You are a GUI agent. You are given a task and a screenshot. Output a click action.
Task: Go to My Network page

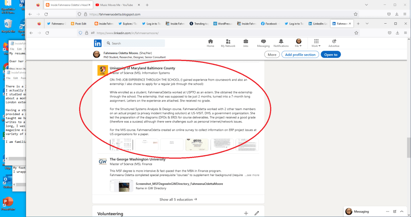tap(228, 43)
